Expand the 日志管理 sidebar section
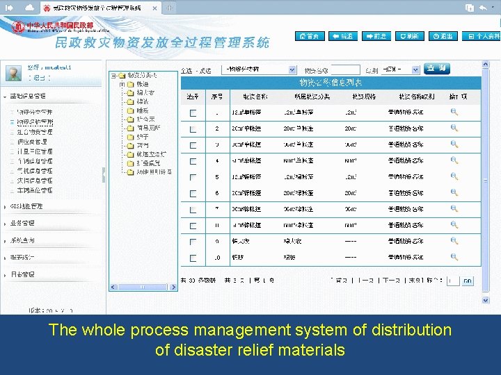This screenshot has width=501, height=375. (22, 274)
